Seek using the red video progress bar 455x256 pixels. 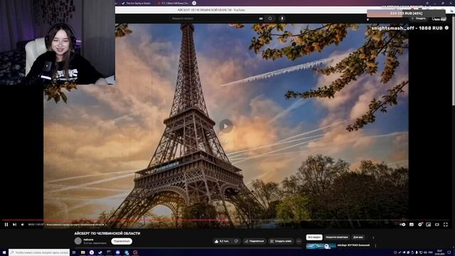pos(225,220)
